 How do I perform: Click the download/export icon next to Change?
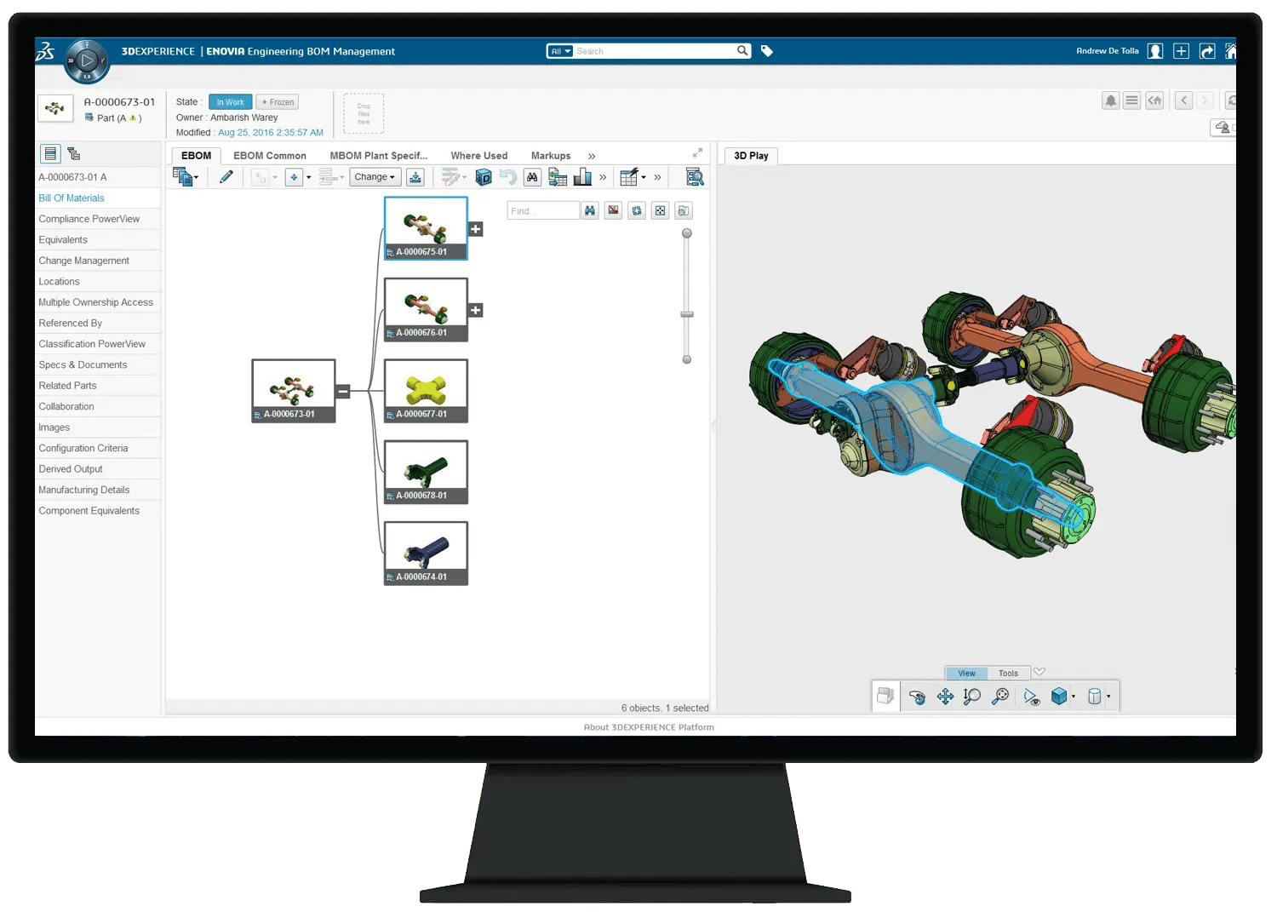(x=415, y=176)
